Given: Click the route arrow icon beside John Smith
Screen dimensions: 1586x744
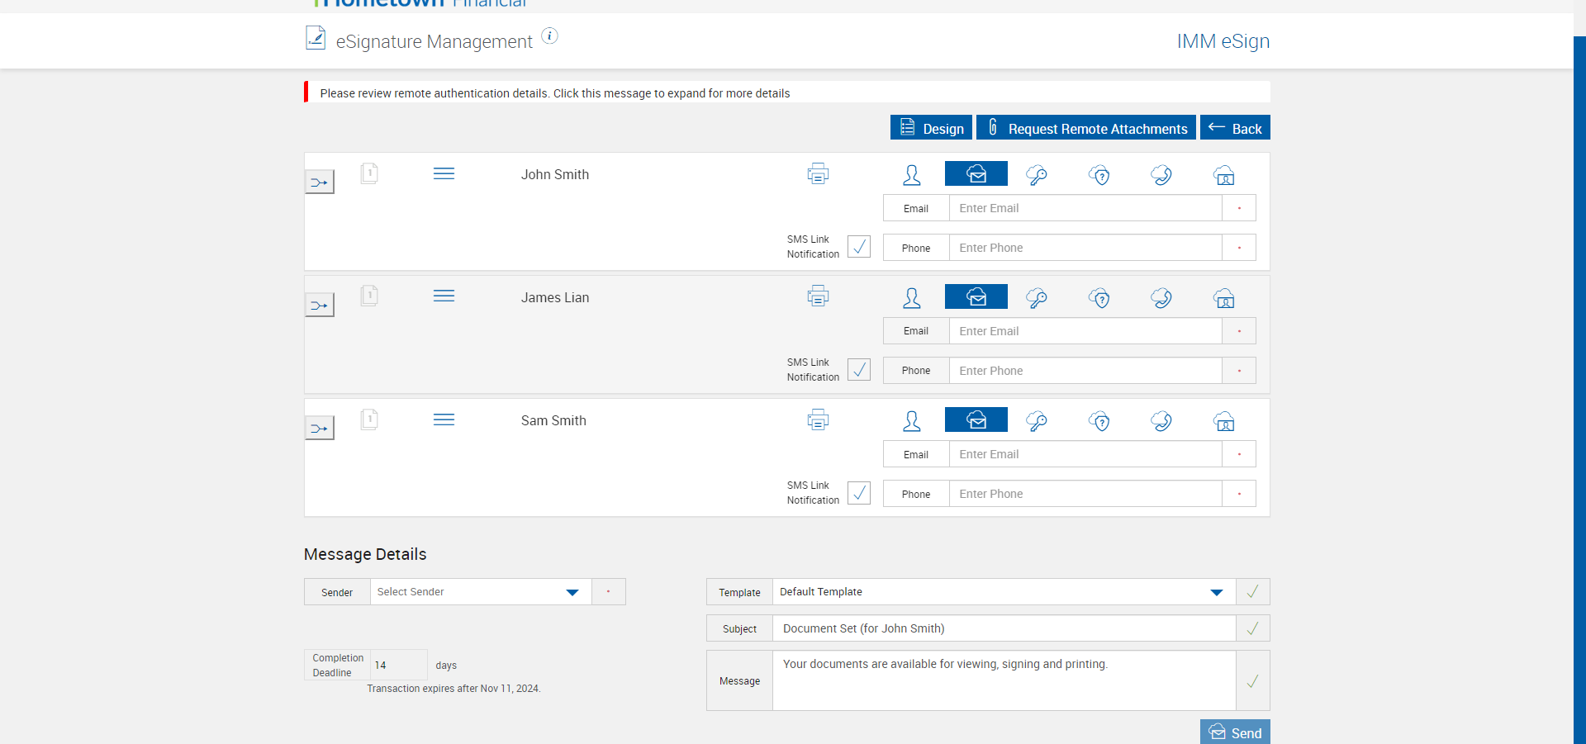Looking at the screenshot, I should pyautogui.click(x=320, y=182).
